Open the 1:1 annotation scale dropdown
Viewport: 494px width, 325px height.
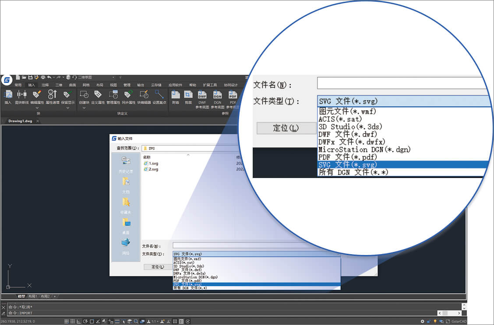155,321
